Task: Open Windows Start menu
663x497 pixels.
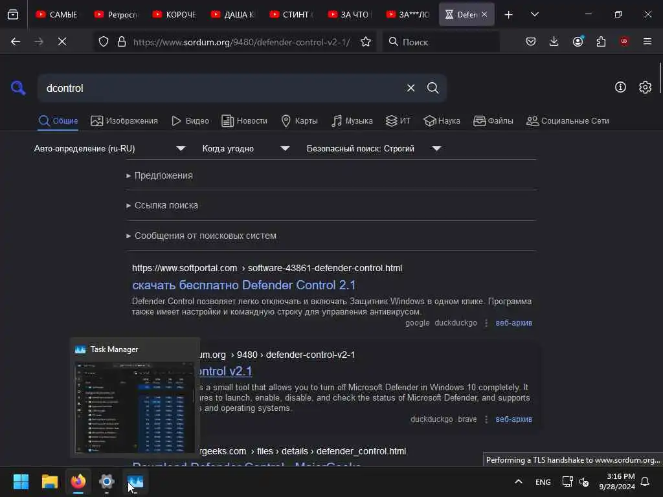Action: pyautogui.click(x=21, y=481)
